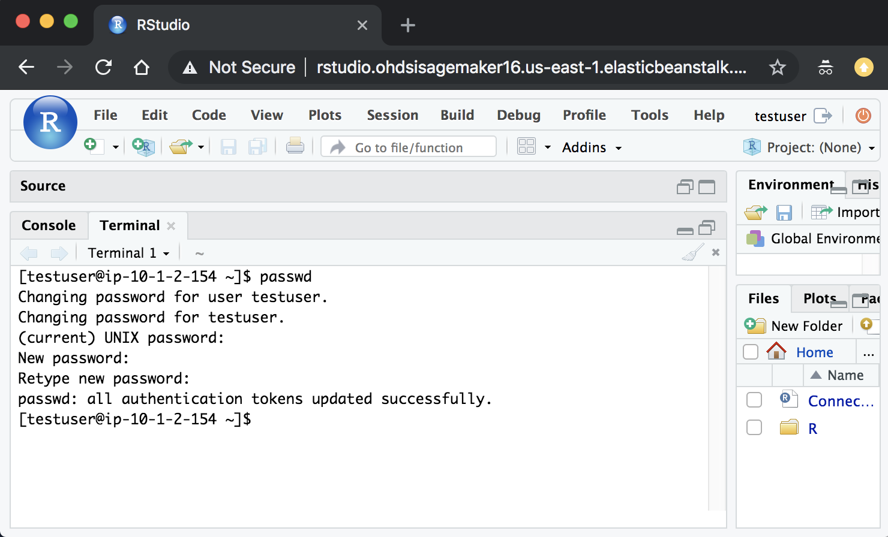The image size is (888, 537).
Task: Check the R folder checkbox
Action: tap(754, 427)
